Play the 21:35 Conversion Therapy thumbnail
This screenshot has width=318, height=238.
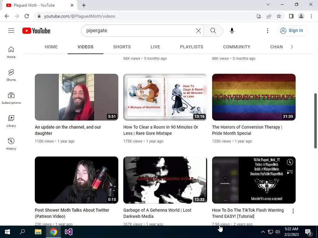pos(254,97)
